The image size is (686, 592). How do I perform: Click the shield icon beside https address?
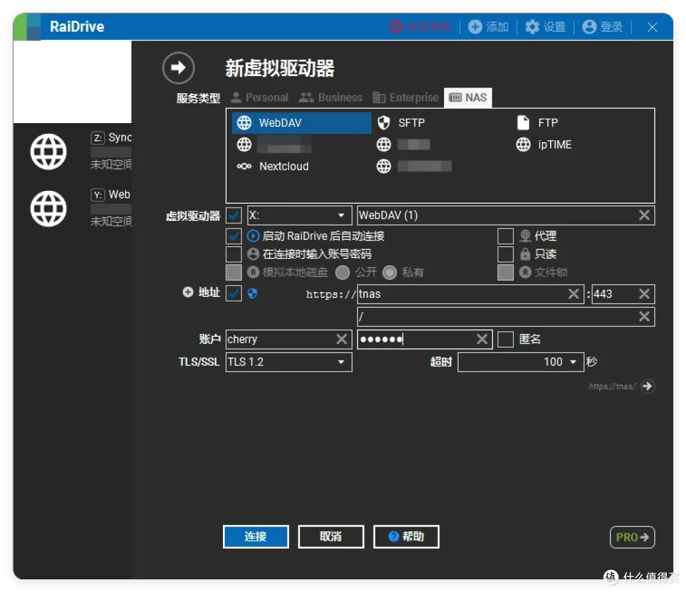point(252,294)
